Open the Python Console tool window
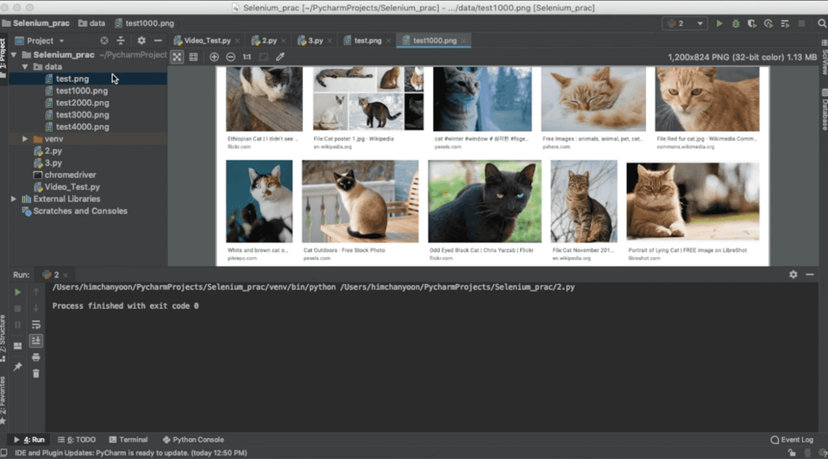This screenshot has width=828, height=459. coord(193,439)
